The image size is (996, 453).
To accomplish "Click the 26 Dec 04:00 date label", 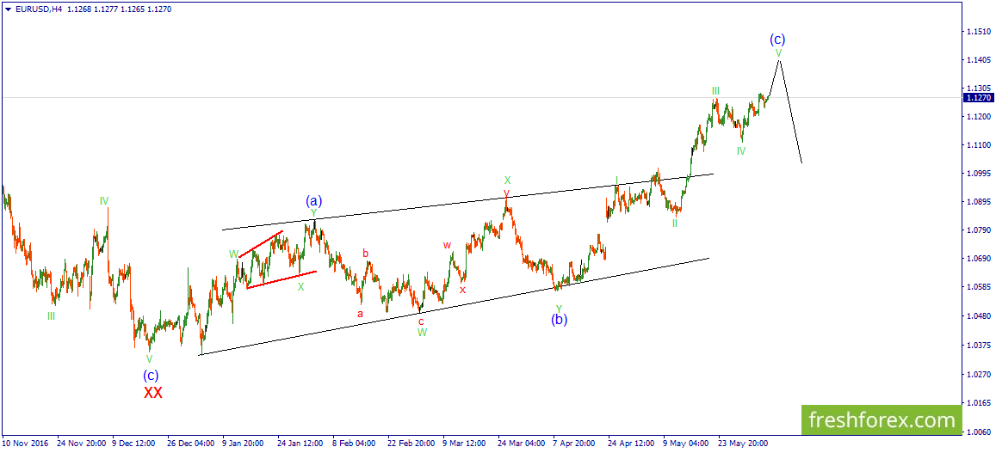I will click(192, 444).
